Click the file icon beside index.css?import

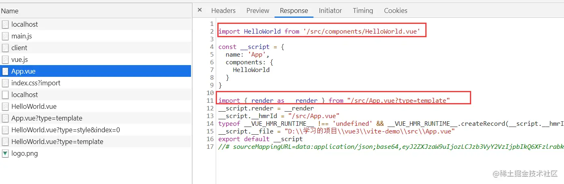[x=5, y=83]
